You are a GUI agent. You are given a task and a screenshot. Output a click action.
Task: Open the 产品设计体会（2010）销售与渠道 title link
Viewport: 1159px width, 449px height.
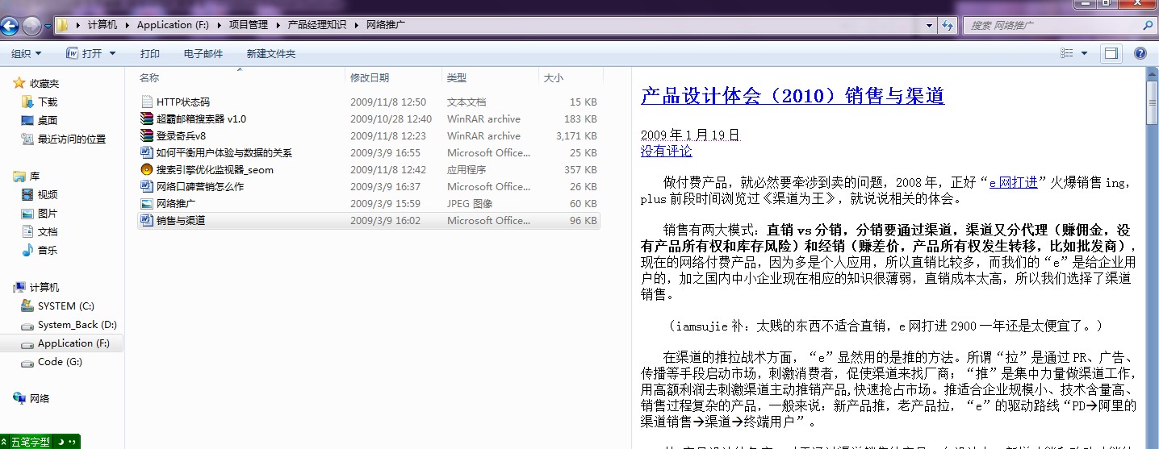pos(792,96)
